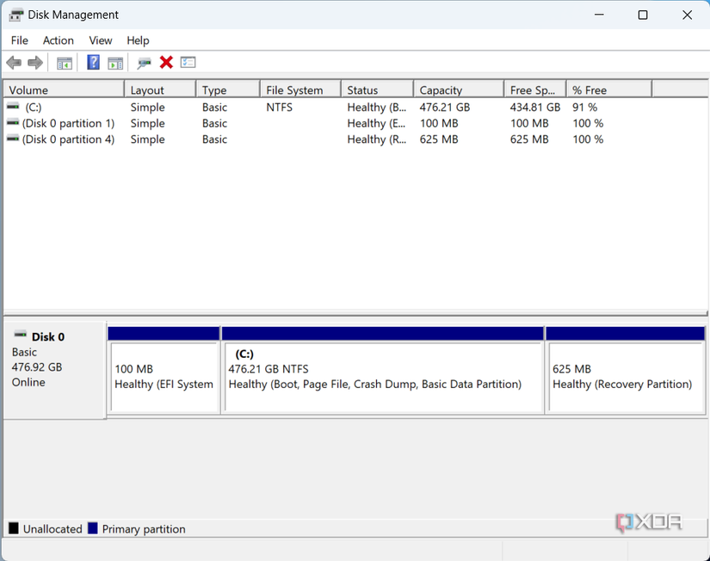Open the Help question mark icon

point(93,63)
